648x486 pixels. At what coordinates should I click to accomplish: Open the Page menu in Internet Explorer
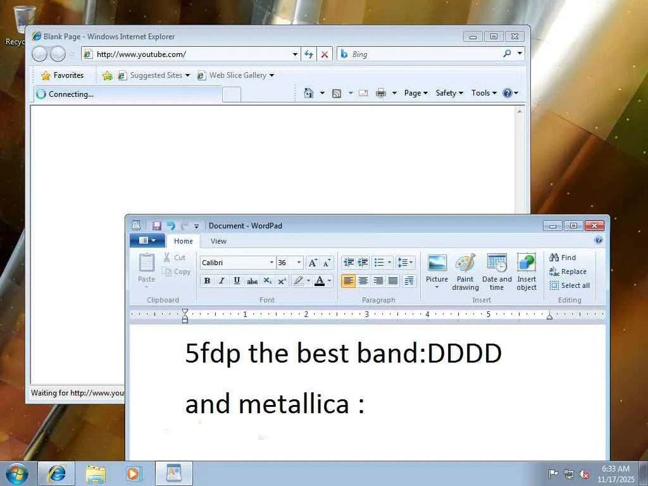click(x=416, y=93)
